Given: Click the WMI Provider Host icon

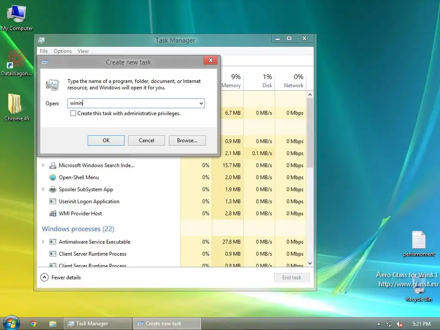Looking at the screenshot, I should pyautogui.click(x=52, y=214).
